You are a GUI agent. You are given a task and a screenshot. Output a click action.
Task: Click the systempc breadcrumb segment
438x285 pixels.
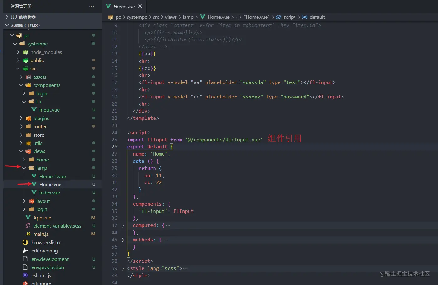[137, 17]
